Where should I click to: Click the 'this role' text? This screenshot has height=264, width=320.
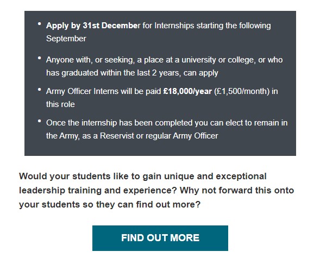pyautogui.click(x=60, y=104)
